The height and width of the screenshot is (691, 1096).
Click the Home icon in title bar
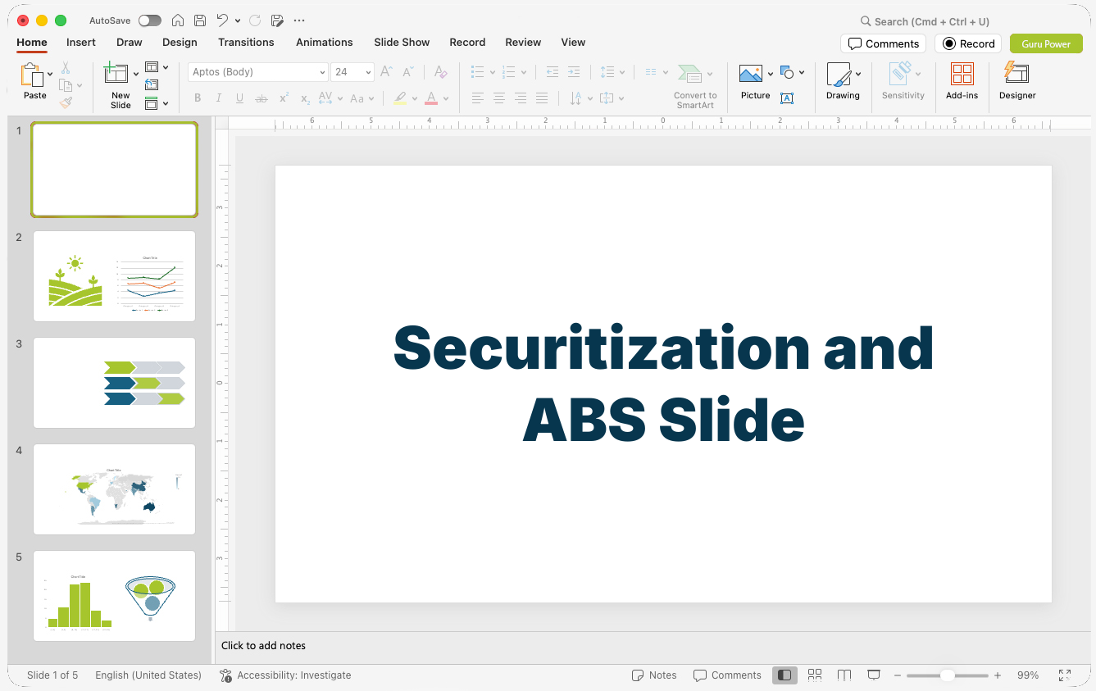177,20
